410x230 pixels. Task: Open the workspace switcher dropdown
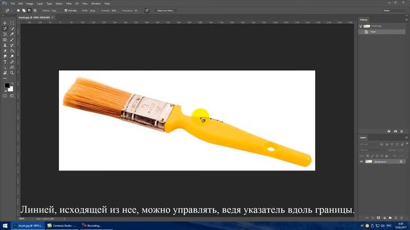(395, 10)
